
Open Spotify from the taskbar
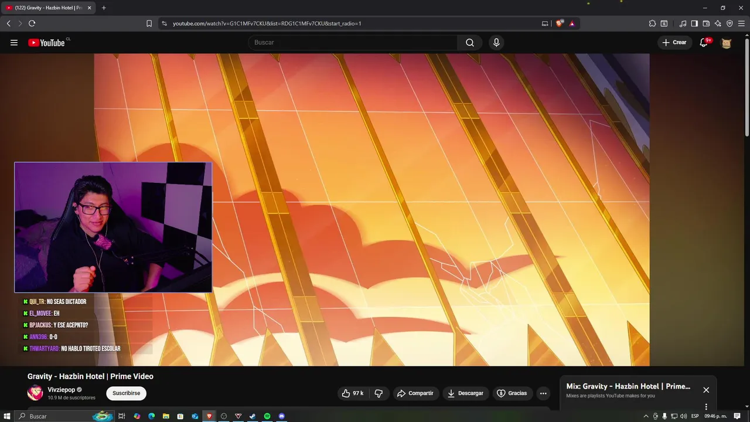pyautogui.click(x=267, y=416)
